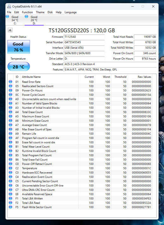164x225 pixels.
Task: Click status orb for Runtime Invalid Block Count
Action: click(x=10, y=151)
